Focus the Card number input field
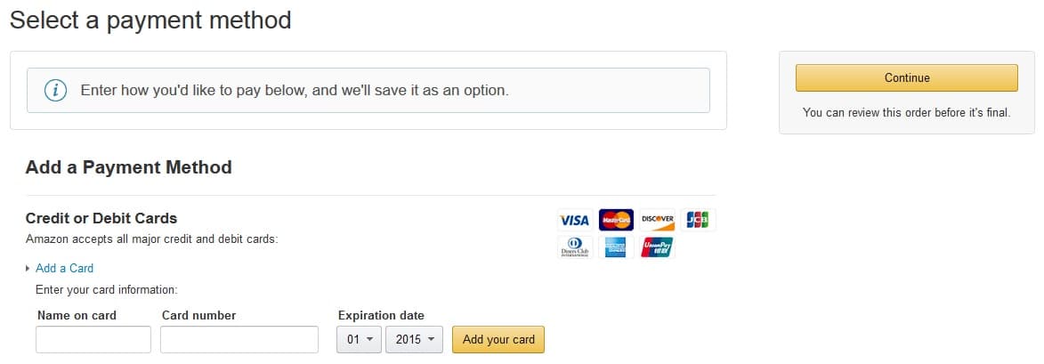 tap(239, 339)
